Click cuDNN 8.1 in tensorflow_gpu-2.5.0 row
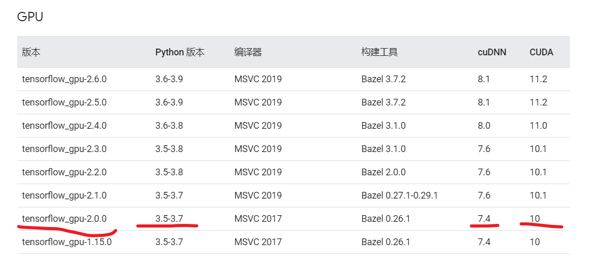589x257 pixels. click(484, 102)
